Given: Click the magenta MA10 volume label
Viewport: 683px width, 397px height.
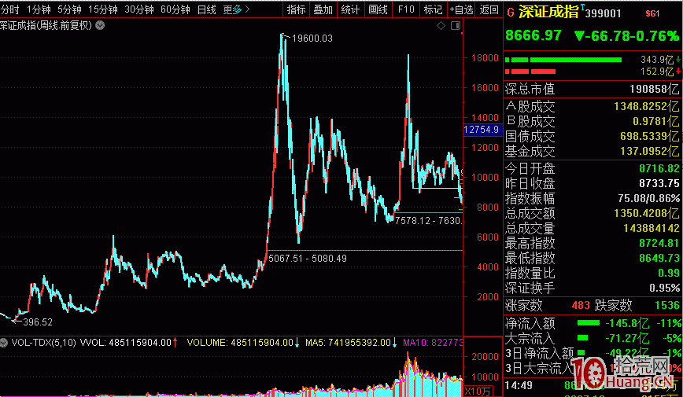Looking at the screenshot, I should pos(433,343).
